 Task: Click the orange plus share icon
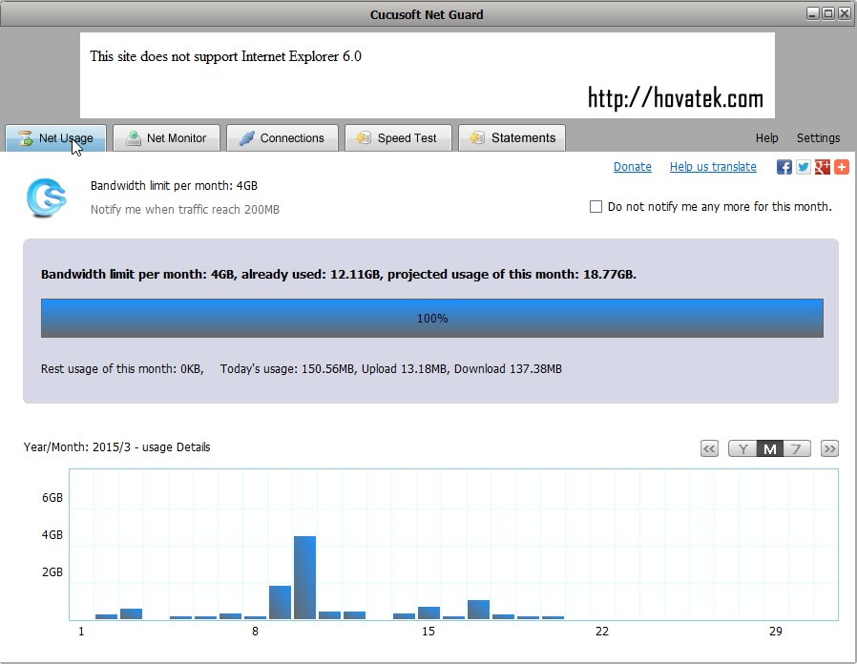click(842, 167)
